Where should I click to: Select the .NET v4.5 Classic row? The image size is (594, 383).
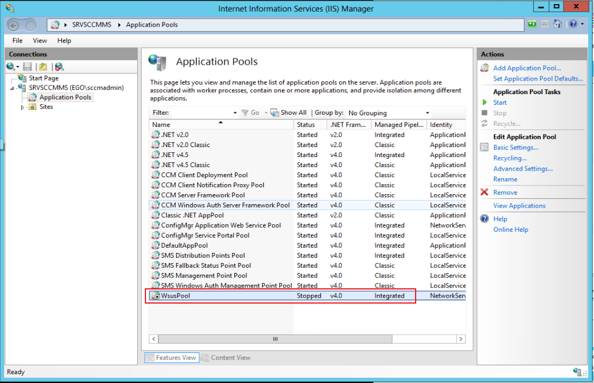307,165
